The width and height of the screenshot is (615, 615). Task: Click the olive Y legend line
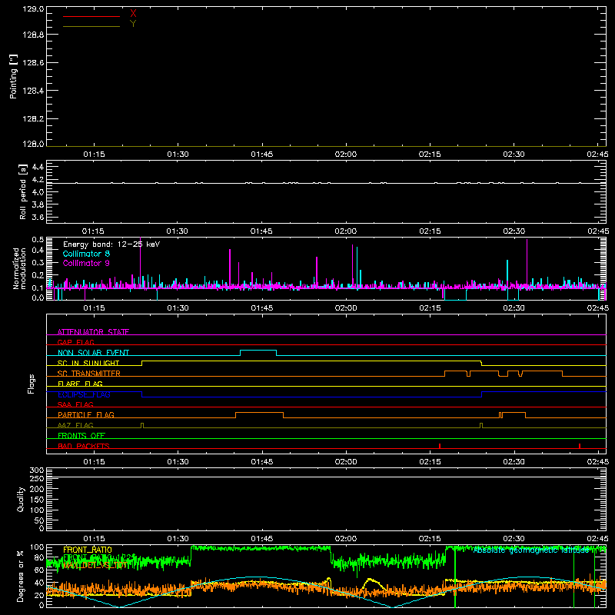click(x=91, y=27)
